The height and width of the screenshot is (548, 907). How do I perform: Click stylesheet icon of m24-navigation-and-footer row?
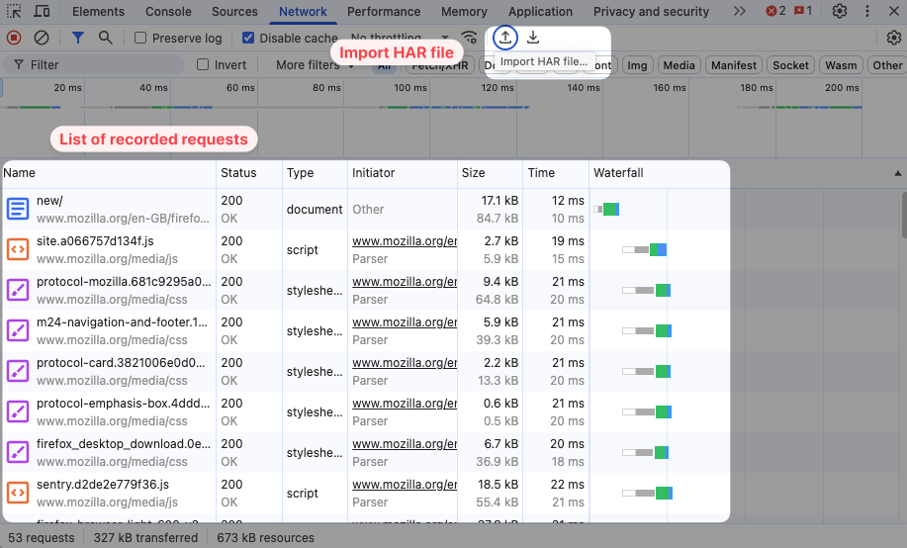18,330
